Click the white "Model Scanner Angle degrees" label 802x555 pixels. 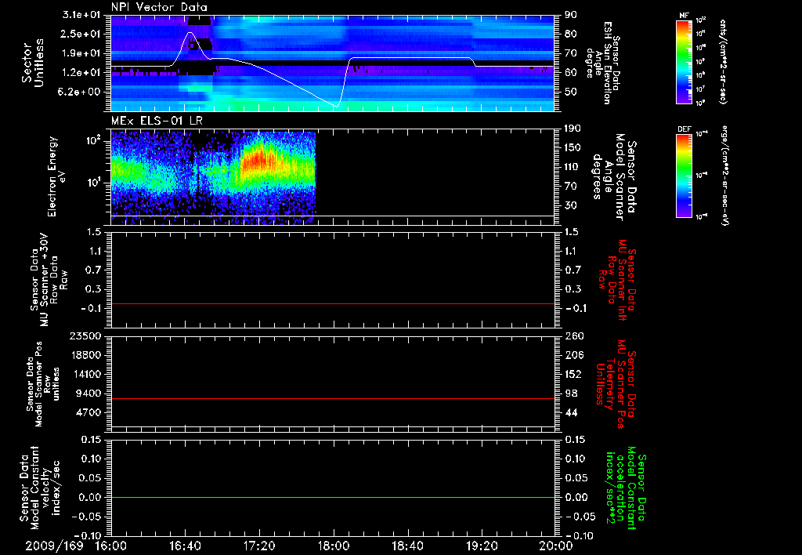(614, 177)
